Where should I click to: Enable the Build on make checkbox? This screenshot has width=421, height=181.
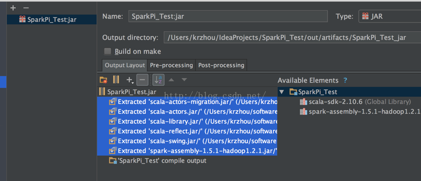click(x=108, y=51)
